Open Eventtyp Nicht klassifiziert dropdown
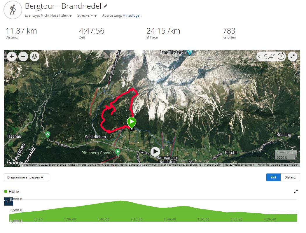 (48, 15)
